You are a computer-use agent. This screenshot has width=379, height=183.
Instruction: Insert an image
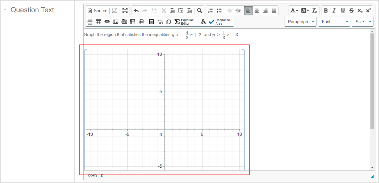click(116, 22)
